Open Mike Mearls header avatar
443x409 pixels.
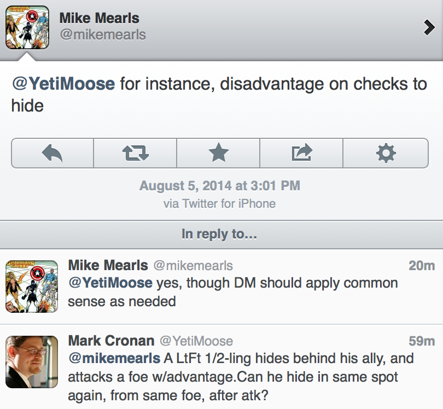tap(27, 27)
